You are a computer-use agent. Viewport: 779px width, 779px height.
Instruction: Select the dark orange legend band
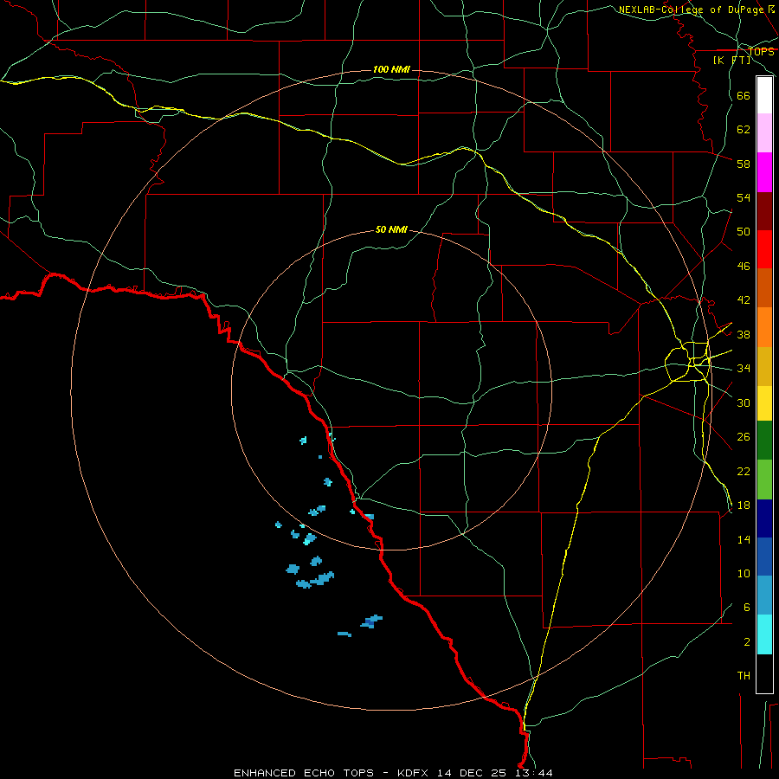764,288
